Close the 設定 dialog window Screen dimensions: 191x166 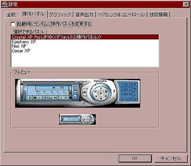click(x=186, y=4)
